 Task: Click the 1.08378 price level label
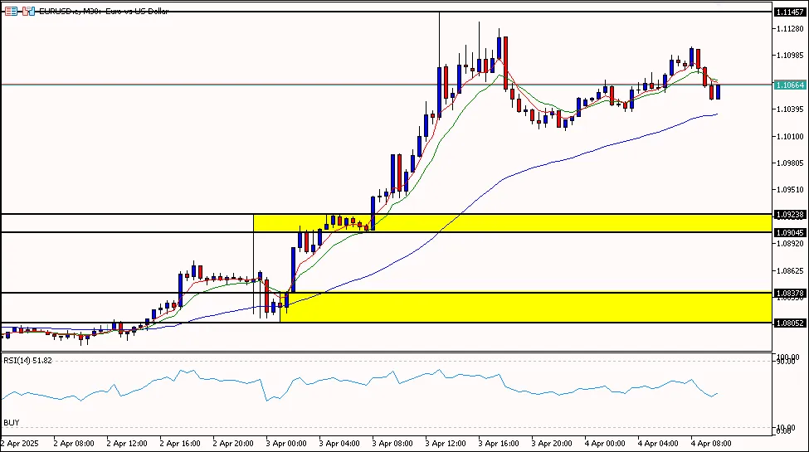(789, 293)
